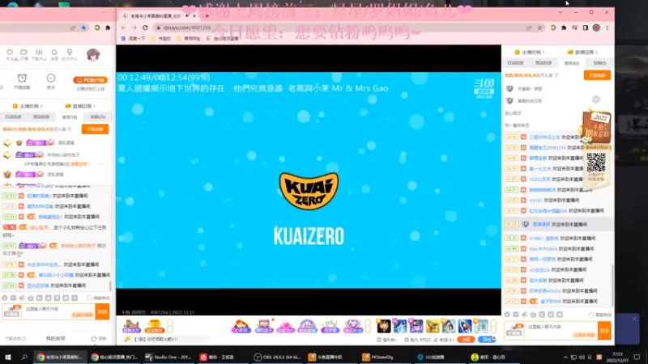Click the 刷新 refresh icon at left bottom
Viewport: 648px width, 364px height.
(x=99, y=338)
